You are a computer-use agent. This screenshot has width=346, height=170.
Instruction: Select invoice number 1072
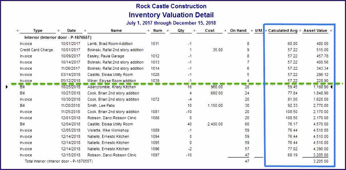[155, 100]
